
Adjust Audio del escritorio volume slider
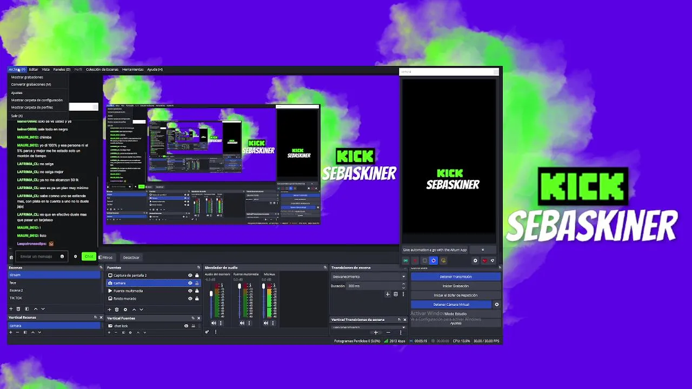click(x=211, y=293)
